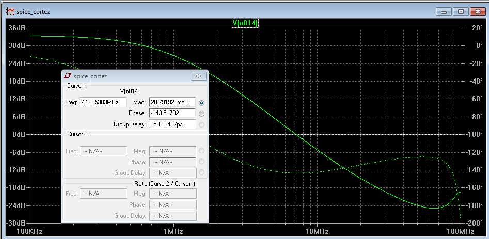
Task: Close the spice_cortez cursor dialog
Action: pos(198,76)
